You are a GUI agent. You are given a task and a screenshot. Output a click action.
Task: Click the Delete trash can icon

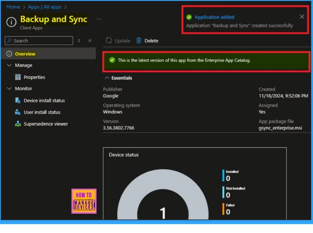click(x=139, y=41)
